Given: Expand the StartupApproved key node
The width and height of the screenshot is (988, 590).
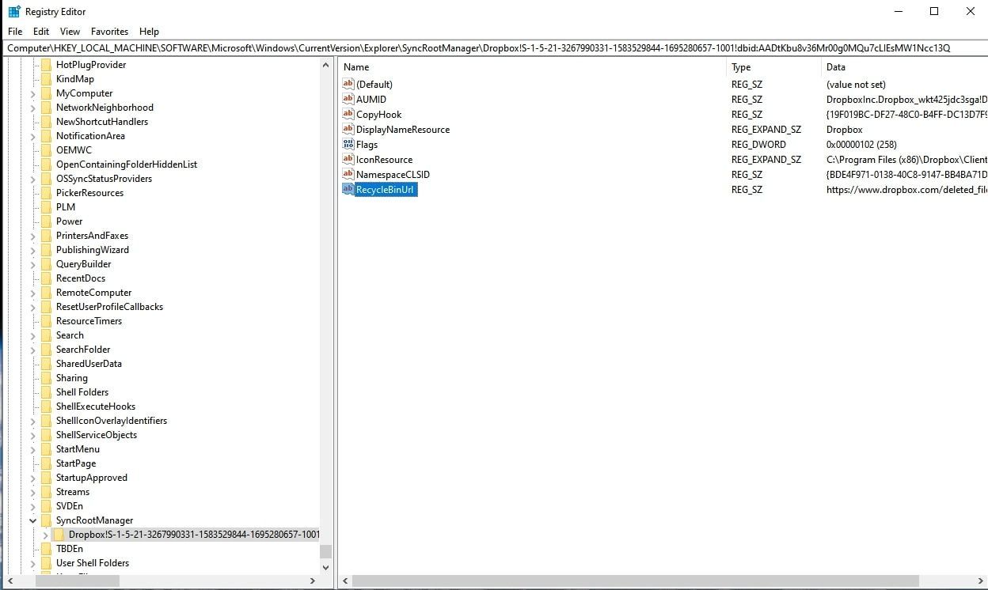Looking at the screenshot, I should pos(32,478).
